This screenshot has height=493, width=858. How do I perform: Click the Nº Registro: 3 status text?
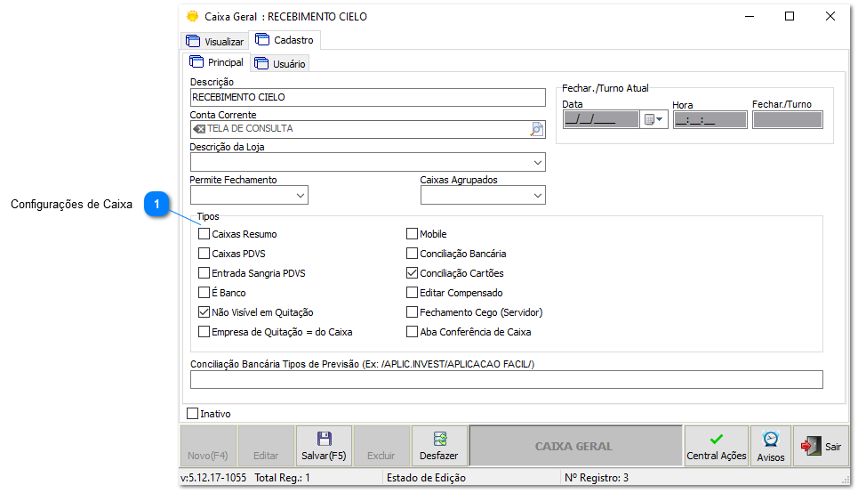(x=597, y=478)
